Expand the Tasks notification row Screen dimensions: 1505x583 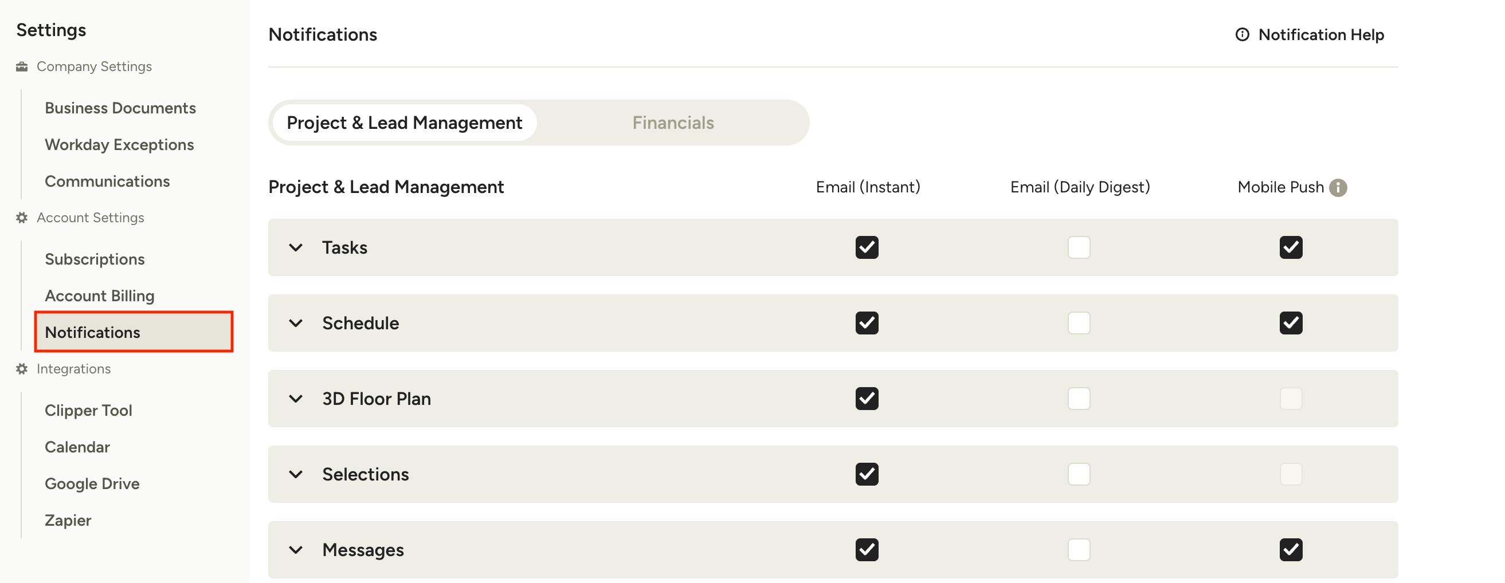296,247
